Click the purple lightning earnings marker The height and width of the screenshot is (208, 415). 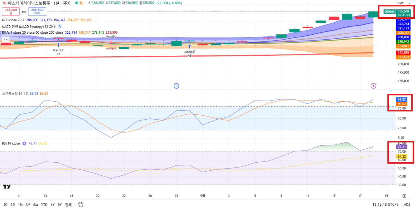(x=373, y=86)
